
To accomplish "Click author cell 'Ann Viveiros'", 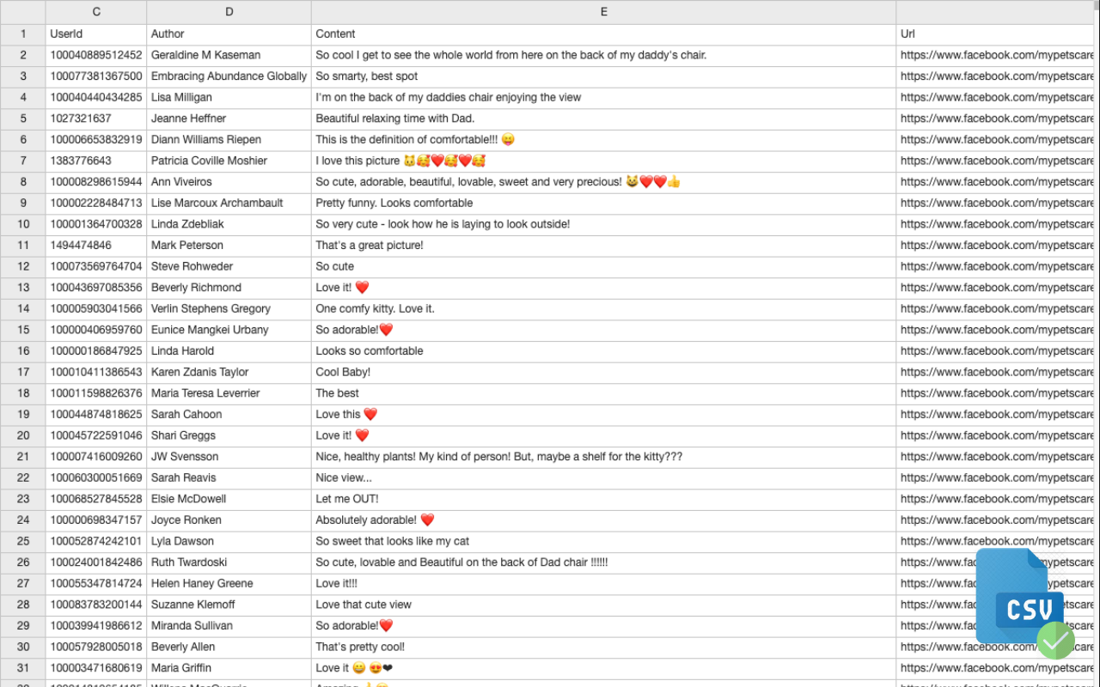I will point(229,182).
